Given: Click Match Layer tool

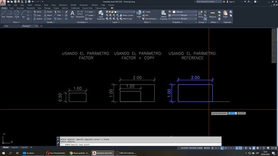Looking at the screenshot, I should (126, 19).
